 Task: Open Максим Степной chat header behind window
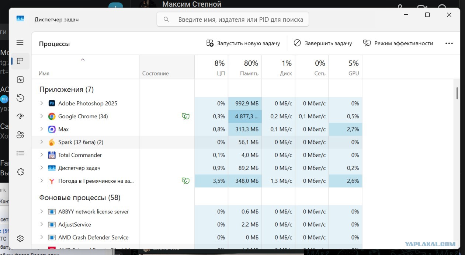tap(192, 4)
